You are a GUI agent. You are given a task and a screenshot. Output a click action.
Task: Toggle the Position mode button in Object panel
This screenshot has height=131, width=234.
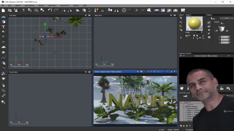click(209, 23)
